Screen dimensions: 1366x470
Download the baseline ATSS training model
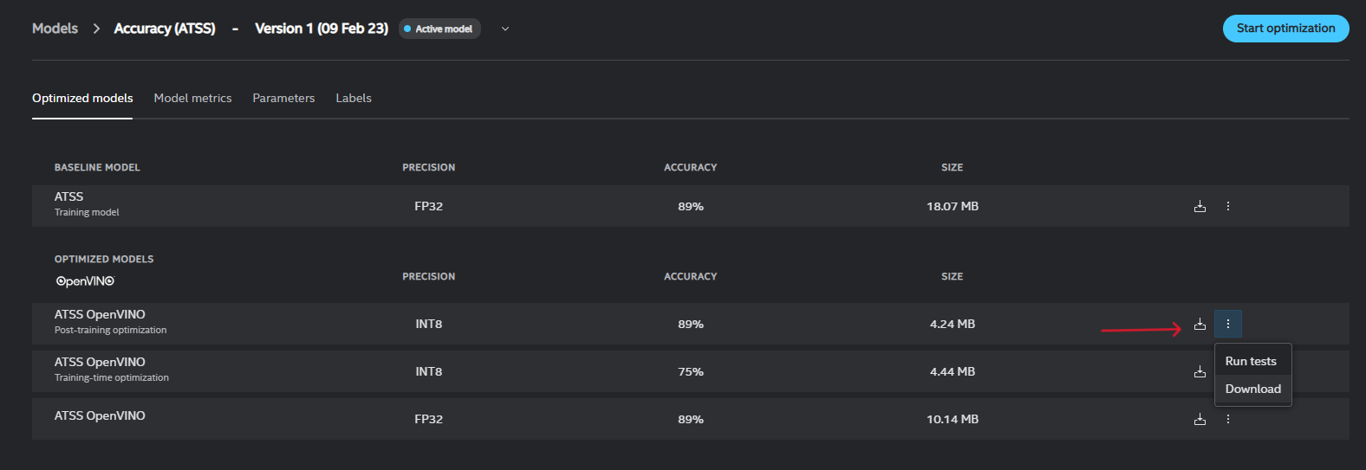pyautogui.click(x=1200, y=206)
